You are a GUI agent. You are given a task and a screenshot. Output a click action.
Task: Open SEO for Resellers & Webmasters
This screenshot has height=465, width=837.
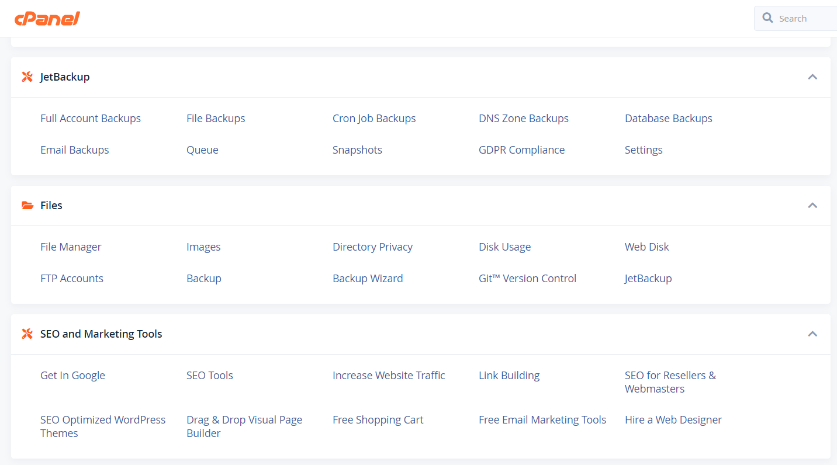pos(670,382)
